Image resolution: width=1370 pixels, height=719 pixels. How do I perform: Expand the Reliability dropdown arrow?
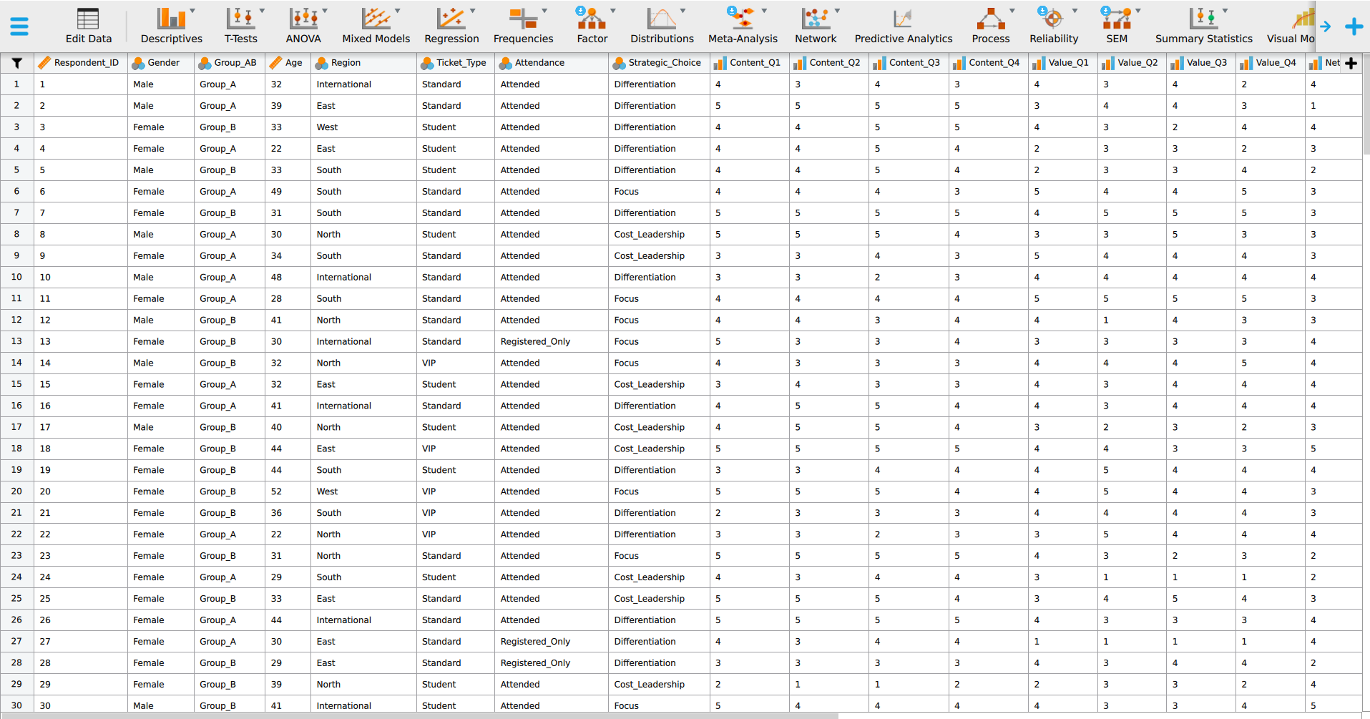tap(1075, 11)
